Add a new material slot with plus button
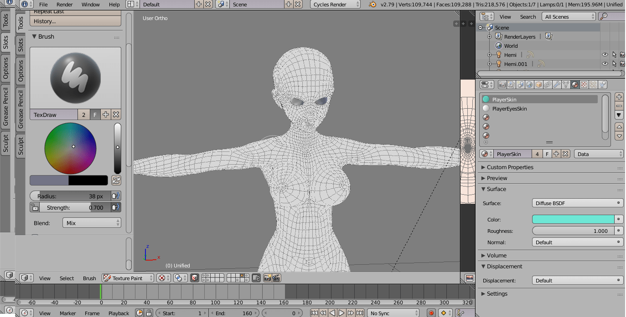Screen dimensions: 626x317 [619, 96]
